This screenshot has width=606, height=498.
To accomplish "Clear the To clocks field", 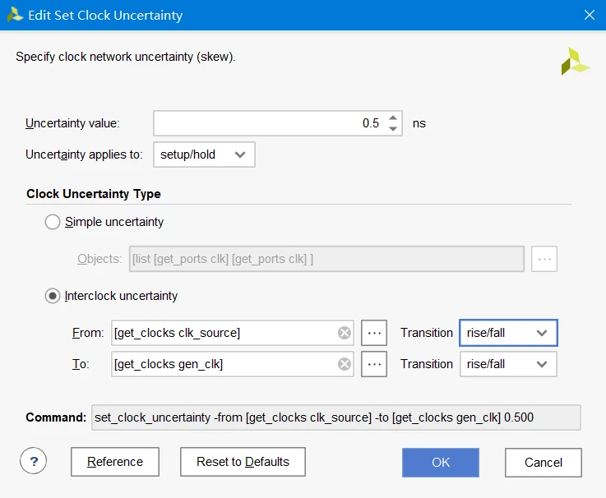I will [x=345, y=364].
